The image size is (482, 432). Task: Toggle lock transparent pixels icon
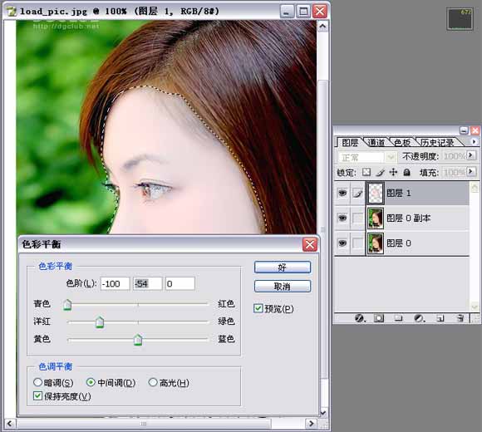coord(366,172)
